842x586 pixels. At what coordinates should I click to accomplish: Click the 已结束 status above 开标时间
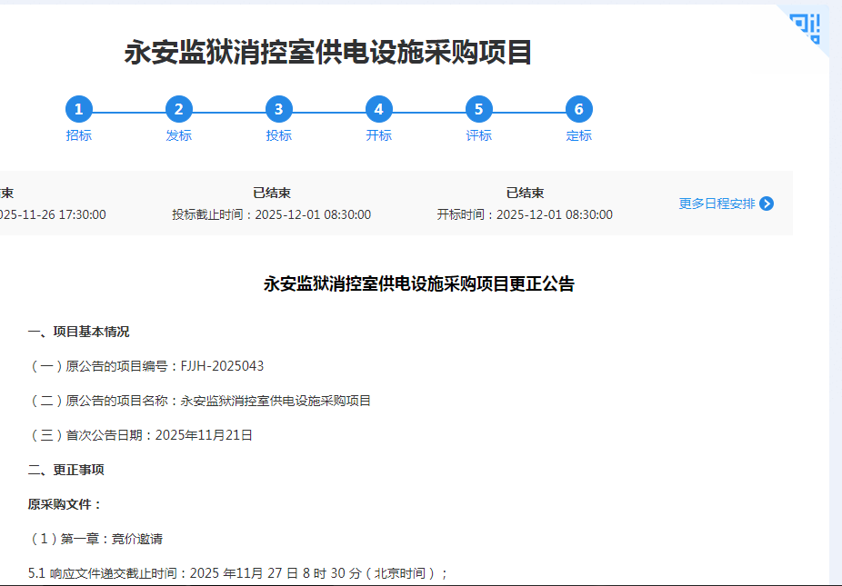coord(525,193)
